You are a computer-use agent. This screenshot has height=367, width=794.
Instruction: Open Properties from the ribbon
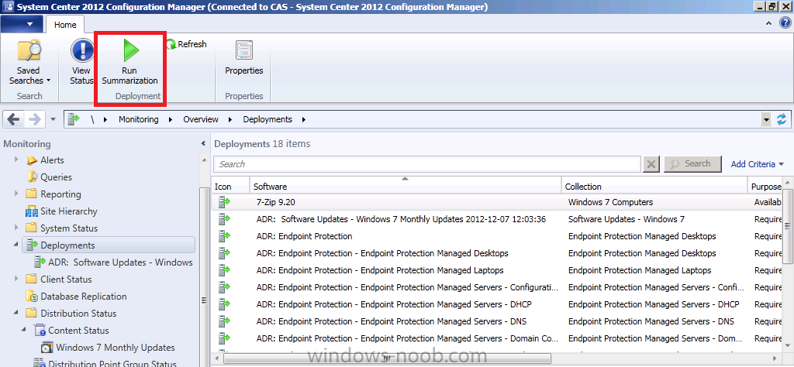(x=244, y=59)
